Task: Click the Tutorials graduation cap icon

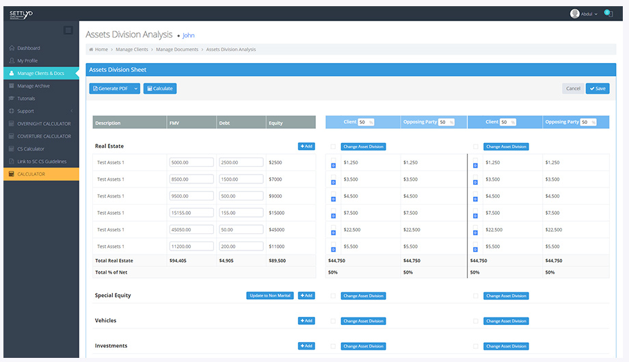Action: [x=12, y=99]
